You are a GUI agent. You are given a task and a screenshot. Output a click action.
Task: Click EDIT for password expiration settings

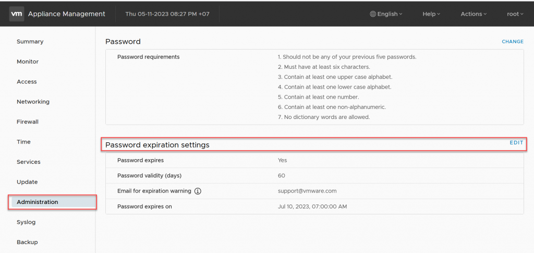(x=516, y=142)
